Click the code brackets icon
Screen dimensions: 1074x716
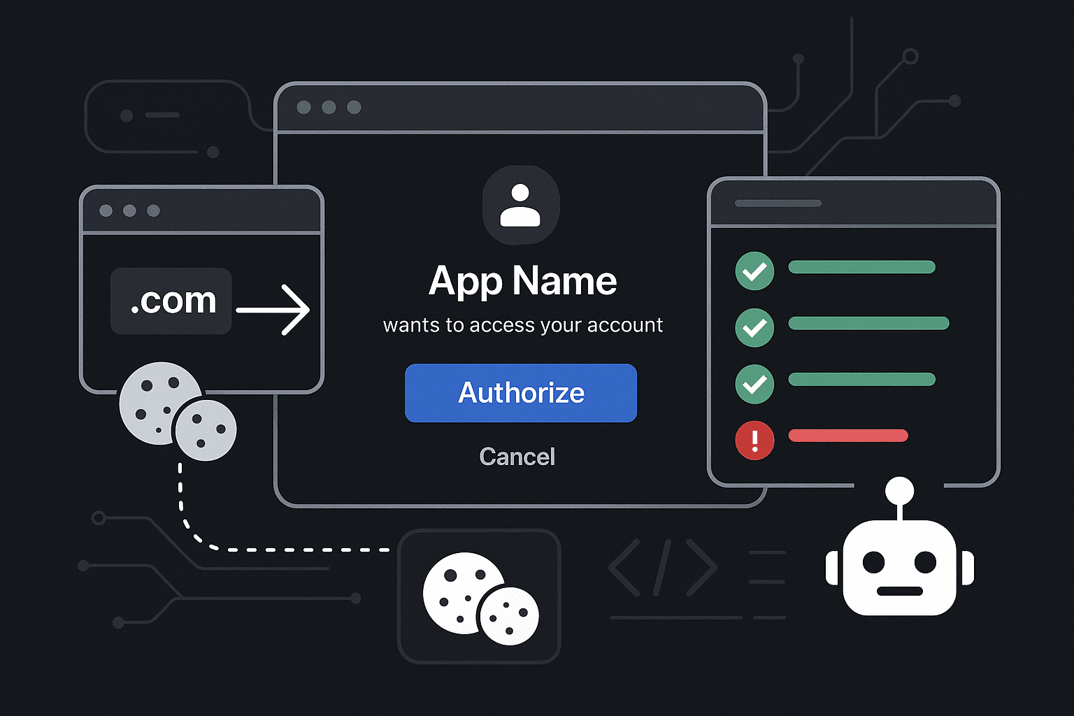(x=663, y=567)
